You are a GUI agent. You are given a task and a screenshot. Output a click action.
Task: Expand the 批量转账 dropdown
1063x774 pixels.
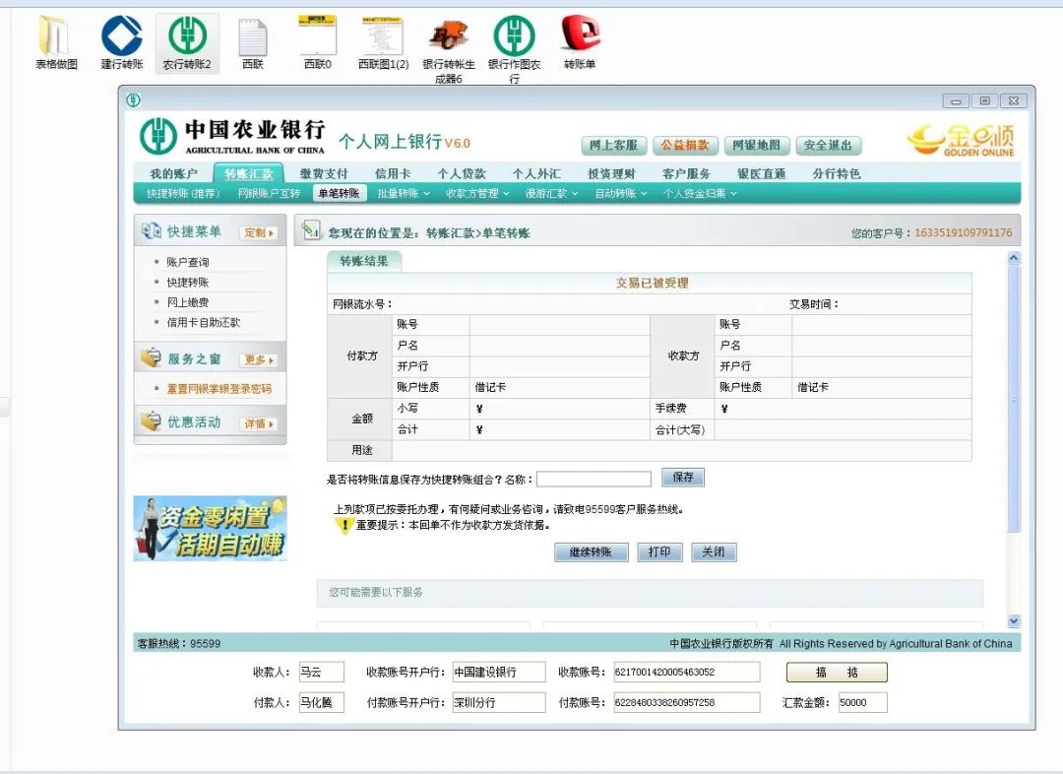404,193
